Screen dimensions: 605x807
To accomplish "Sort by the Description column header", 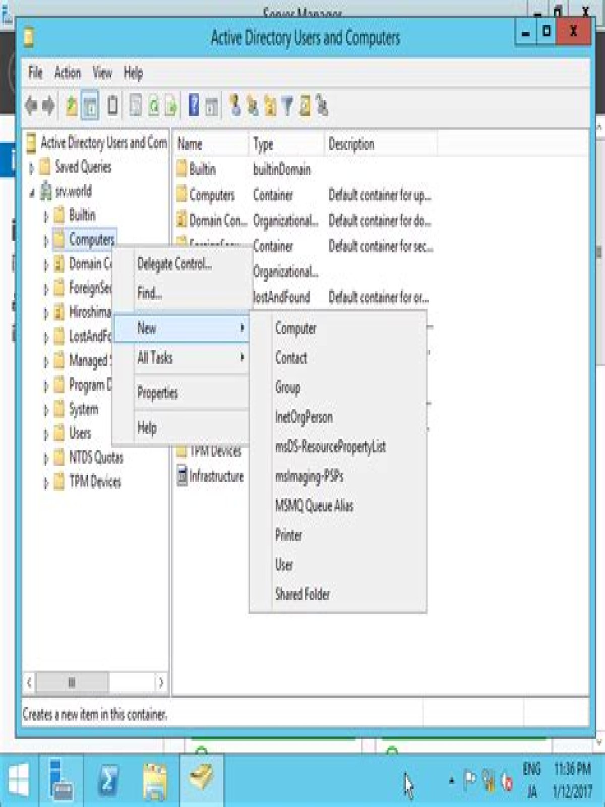I will tap(380, 144).
